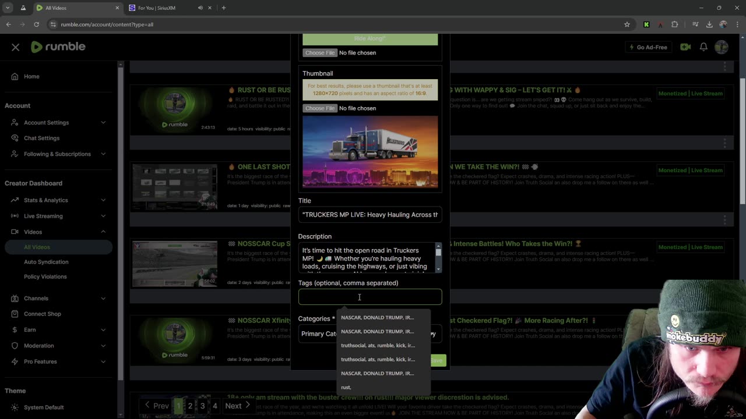Open the Chrome profile avatar

(723, 24)
